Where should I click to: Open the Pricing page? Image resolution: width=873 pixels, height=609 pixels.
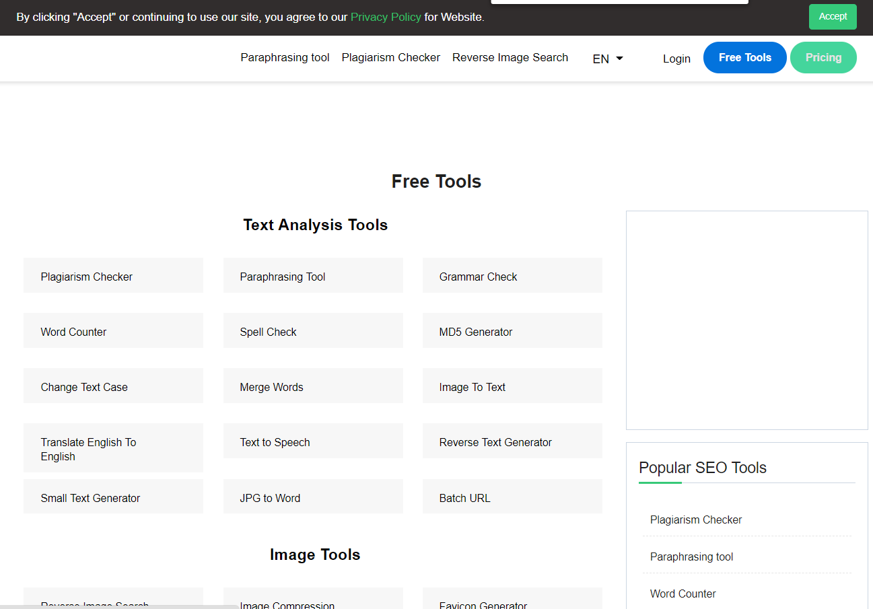pos(823,57)
